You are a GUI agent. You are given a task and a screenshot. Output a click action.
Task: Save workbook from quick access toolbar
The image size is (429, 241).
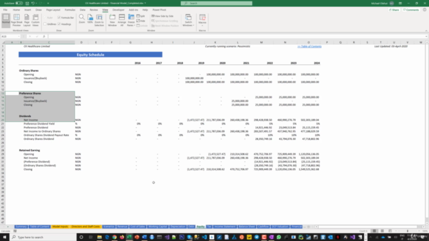(x=27, y=3)
